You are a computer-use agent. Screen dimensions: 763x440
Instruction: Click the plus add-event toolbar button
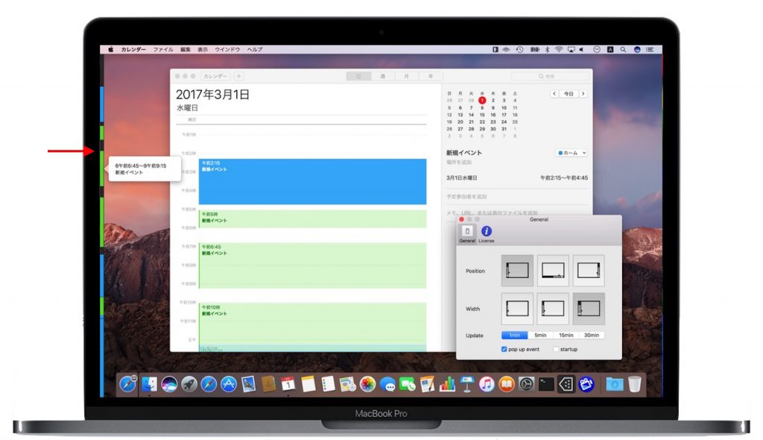pyautogui.click(x=239, y=77)
